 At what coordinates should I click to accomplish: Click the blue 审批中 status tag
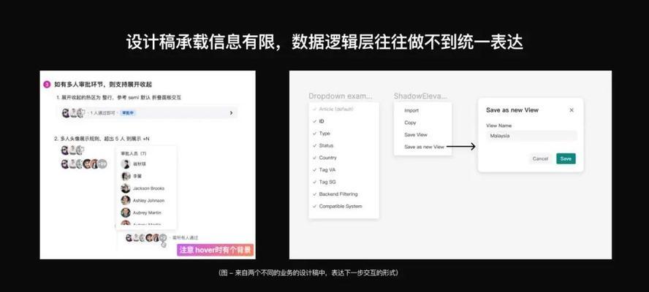(x=128, y=112)
